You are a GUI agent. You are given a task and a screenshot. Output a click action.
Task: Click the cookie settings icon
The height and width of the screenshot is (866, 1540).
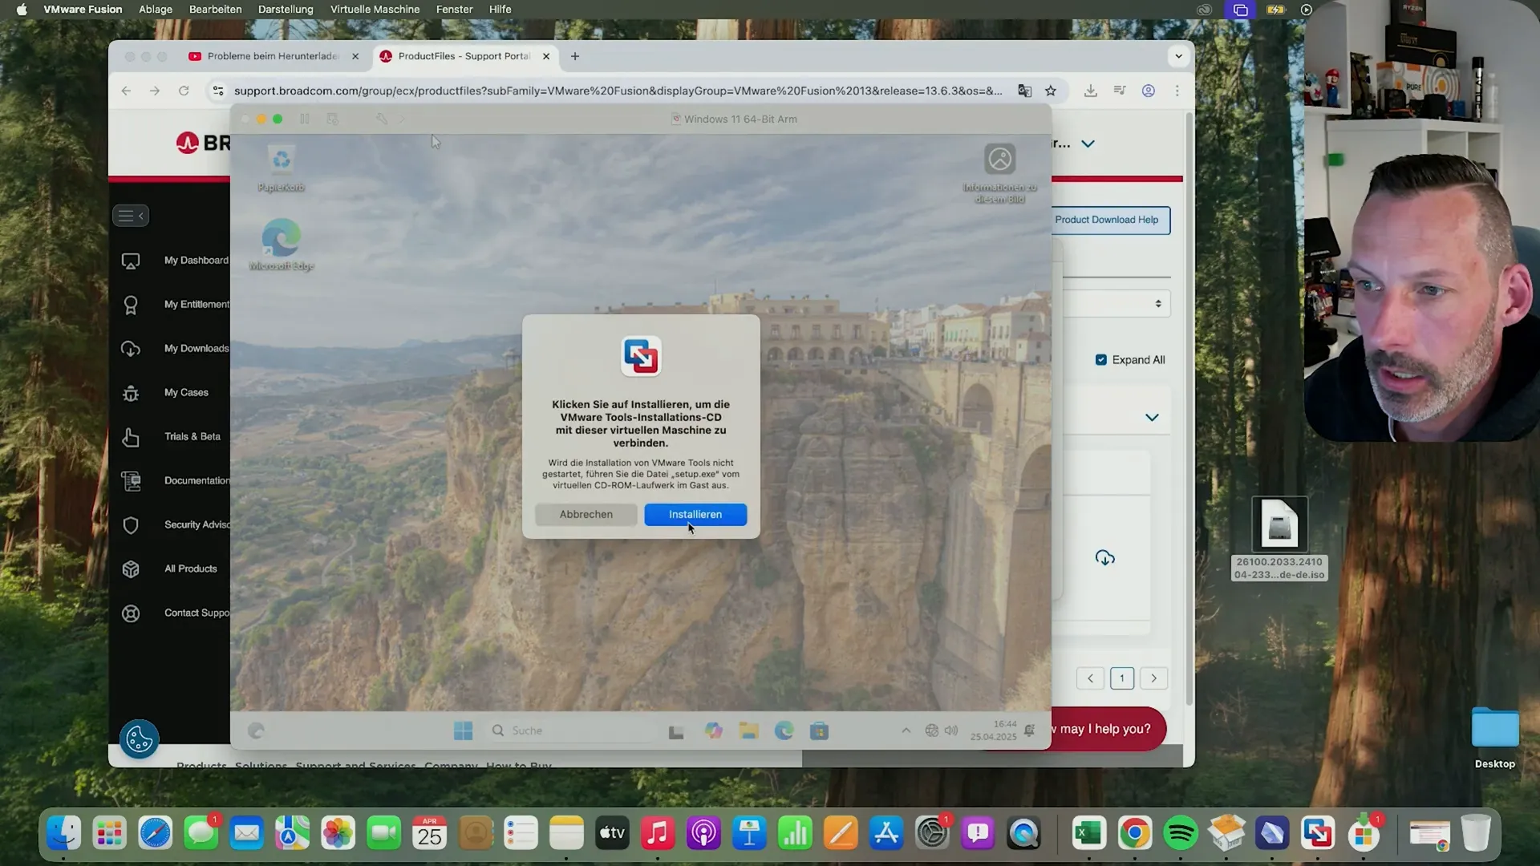point(140,739)
